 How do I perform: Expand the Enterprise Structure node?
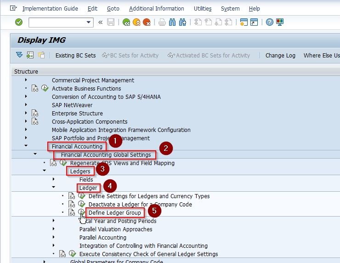click(26, 113)
